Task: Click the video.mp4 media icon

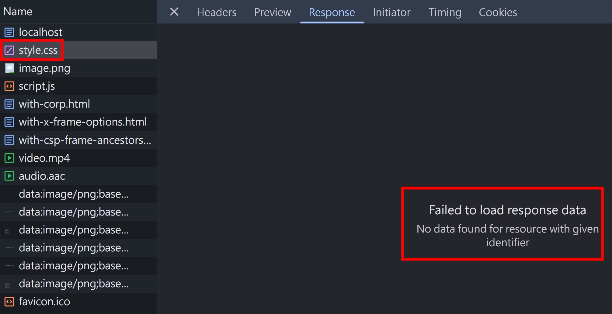Action: click(9, 158)
